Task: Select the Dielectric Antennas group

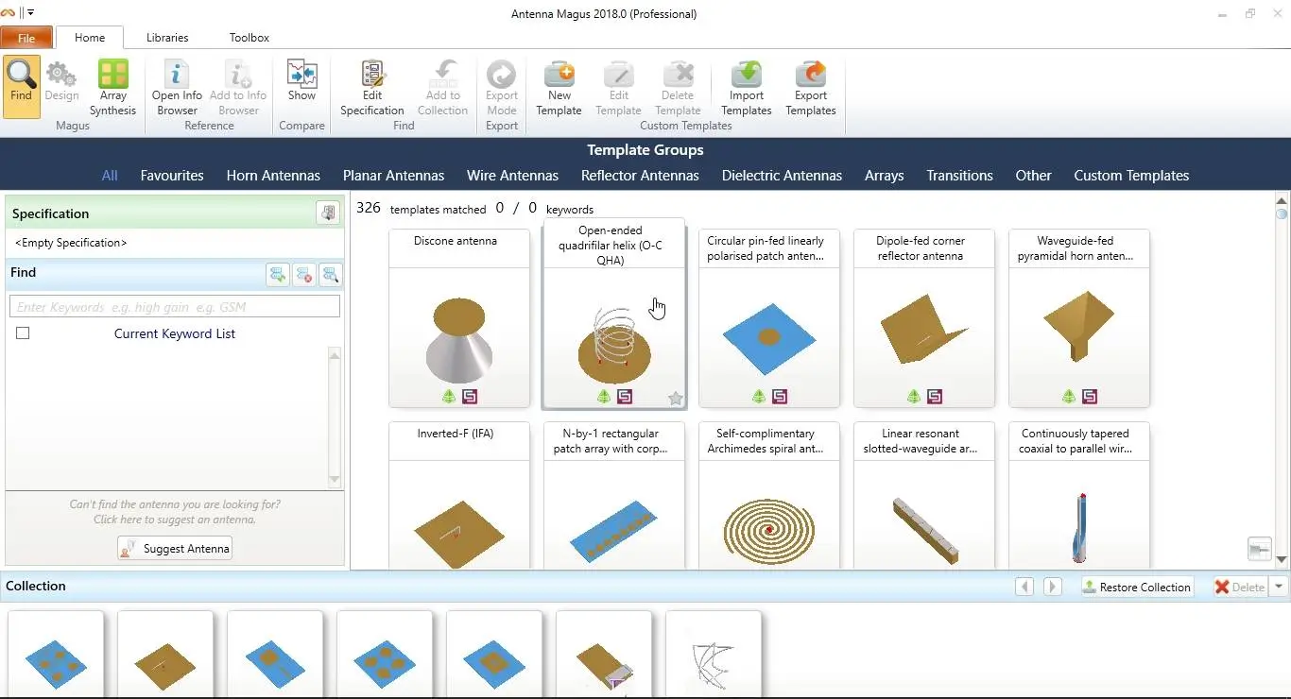Action: pyautogui.click(x=782, y=176)
